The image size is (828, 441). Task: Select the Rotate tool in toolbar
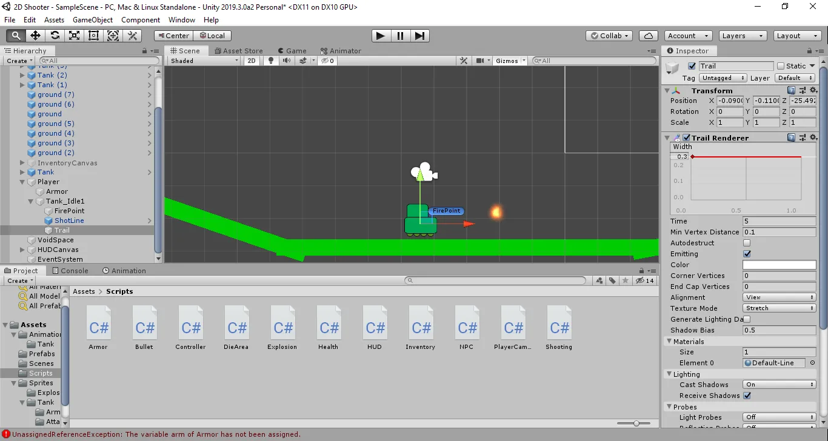tap(55, 36)
